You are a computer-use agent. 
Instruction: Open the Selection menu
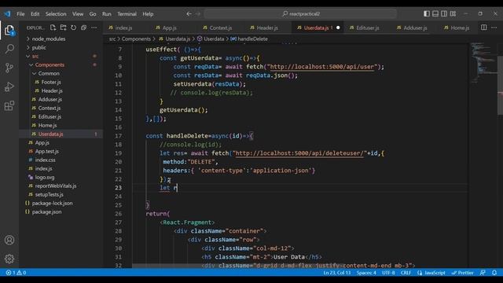click(x=56, y=14)
